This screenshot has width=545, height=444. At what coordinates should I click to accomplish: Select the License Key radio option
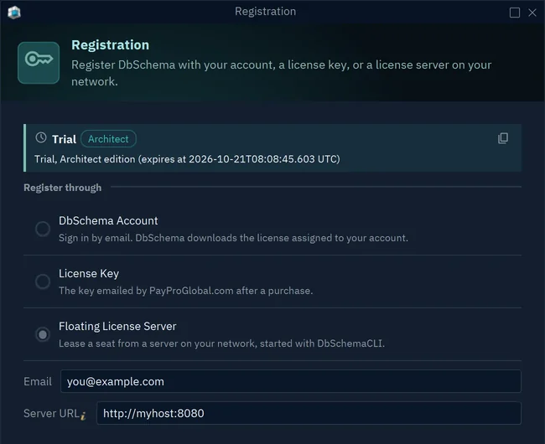43,281
